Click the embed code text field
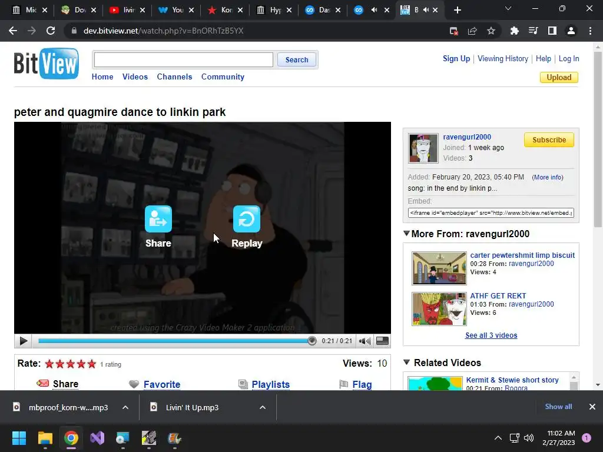Screen dimensions: 603x452 491,212
